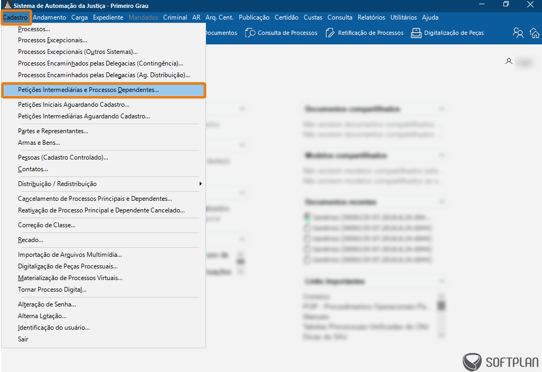Click the Retificação de Processos toolbar label
542x372 pixels.
[x=370, y=33]
